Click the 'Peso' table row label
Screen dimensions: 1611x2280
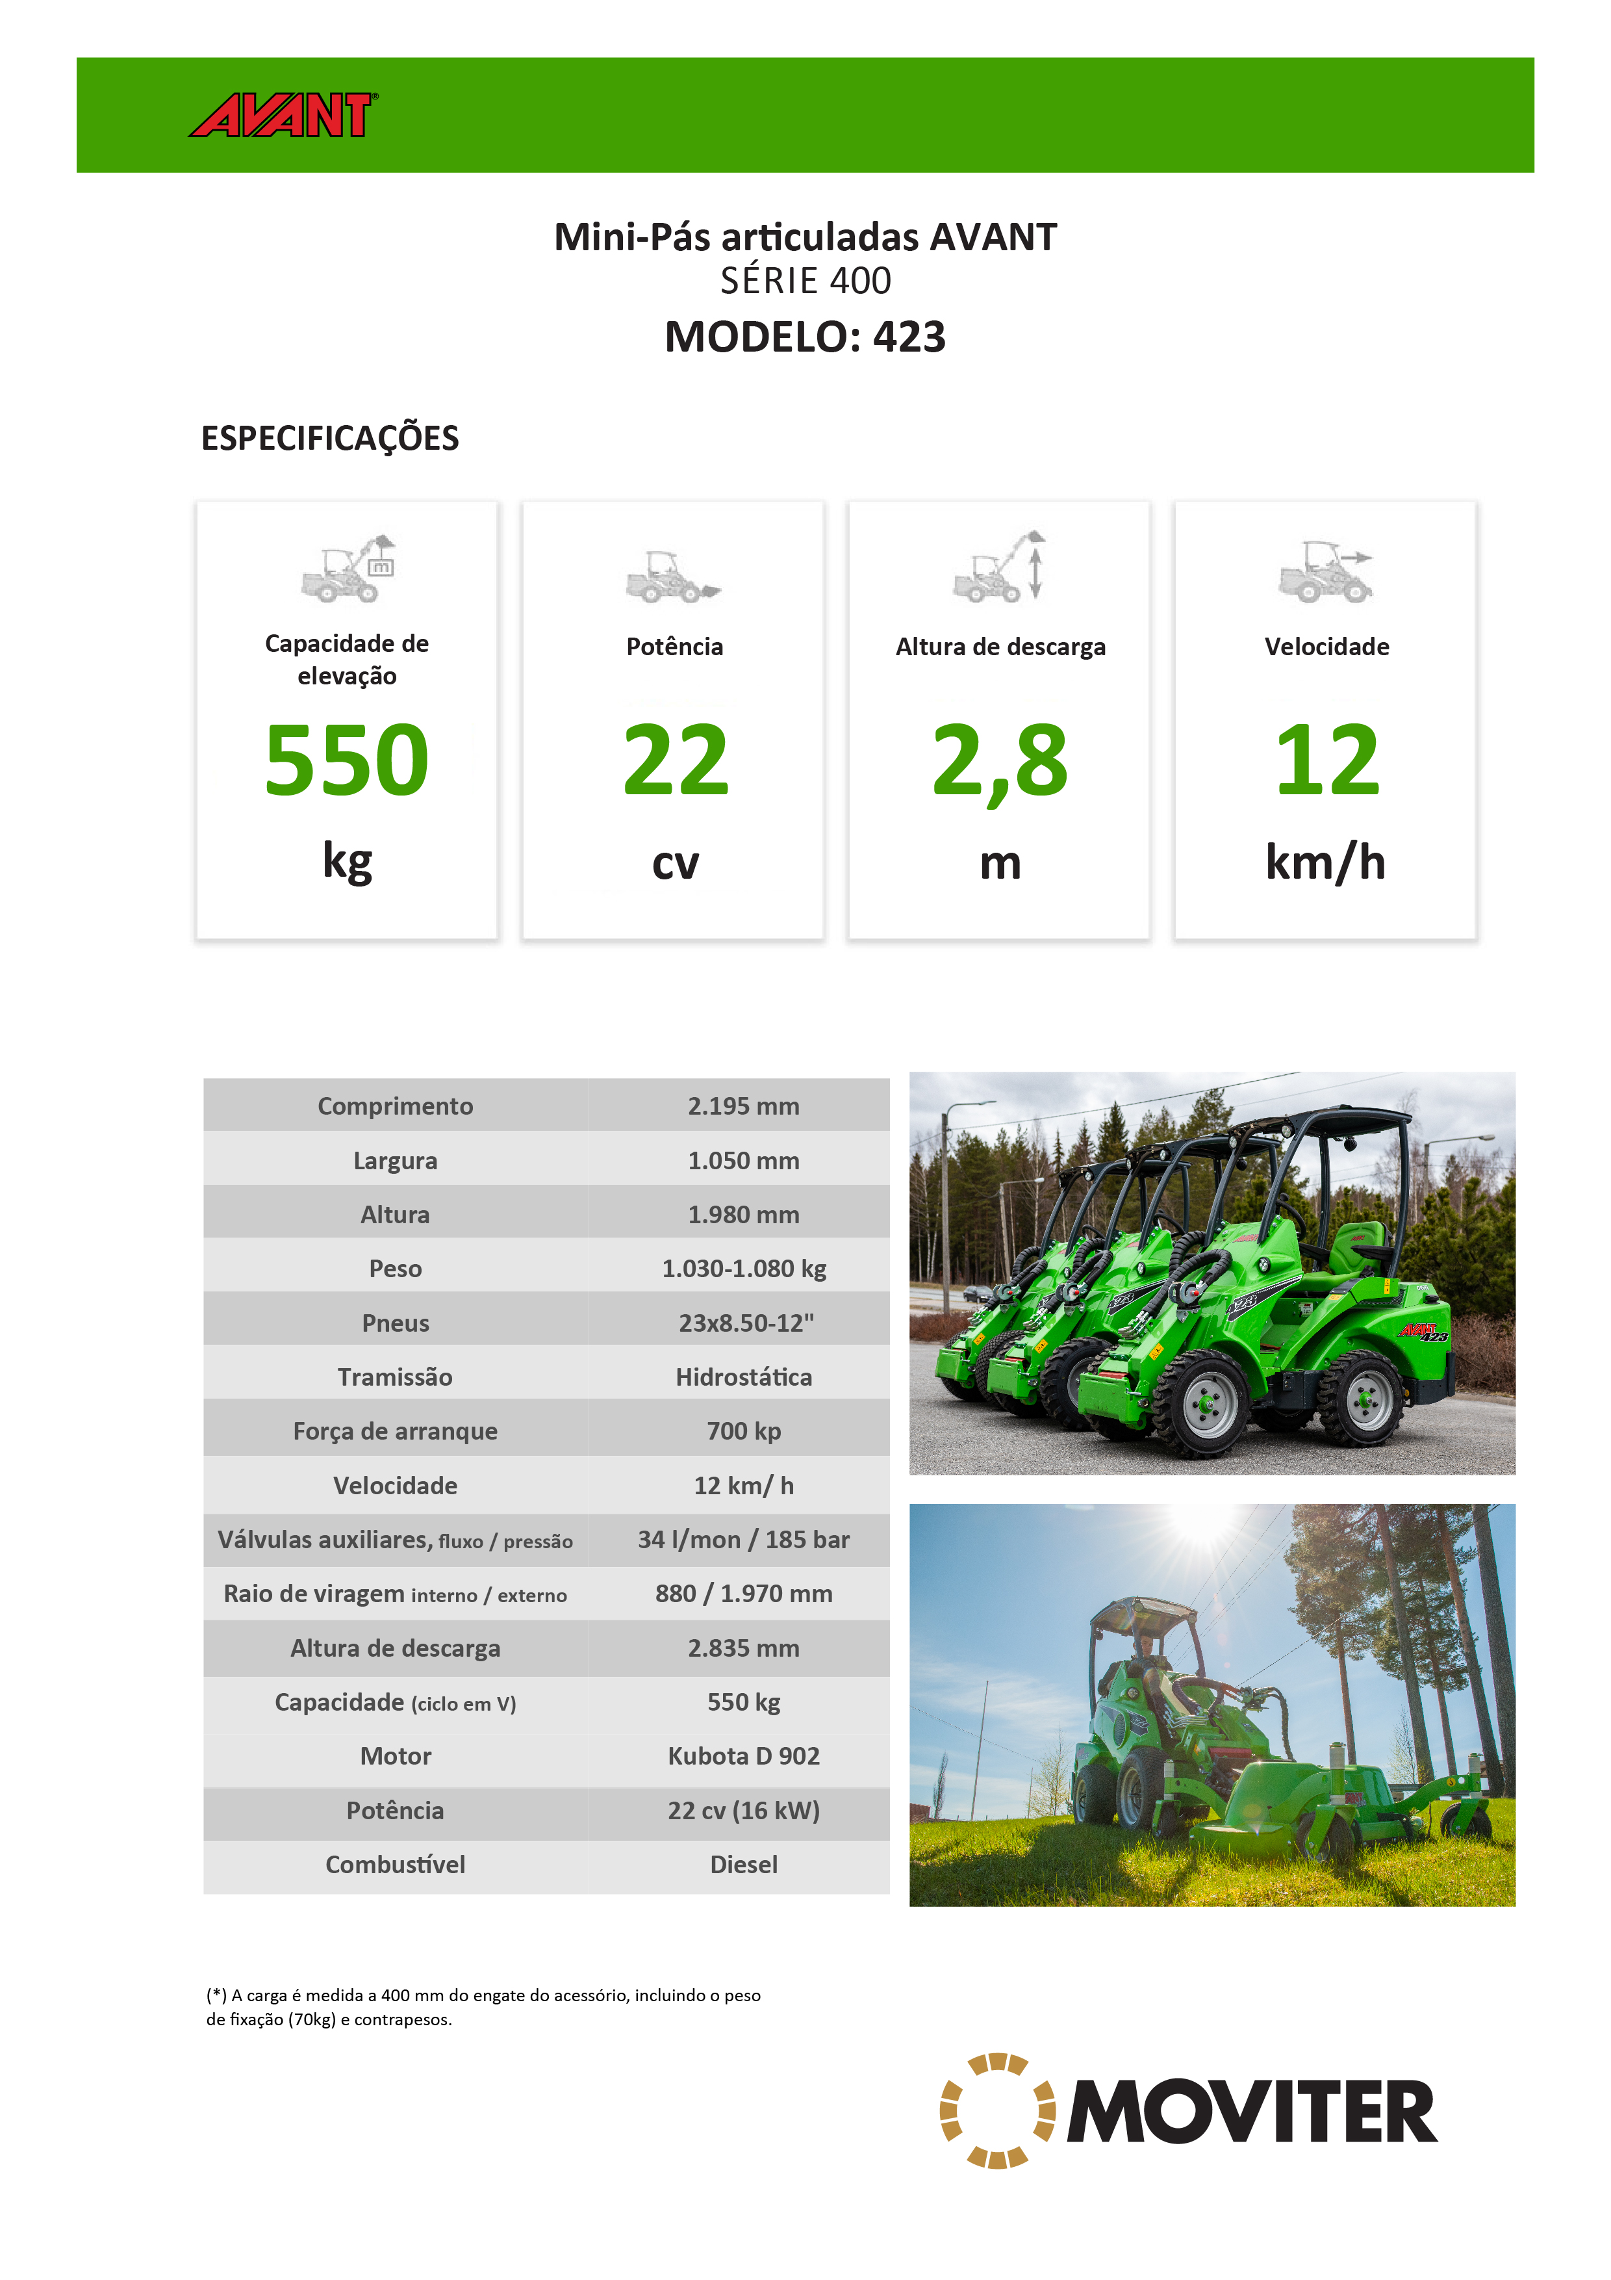pos(395,1269)
